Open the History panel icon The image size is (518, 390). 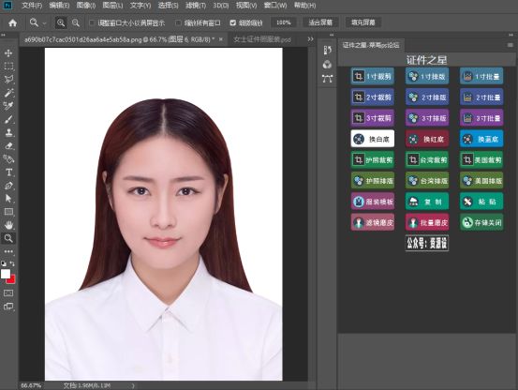pos(327,51)
